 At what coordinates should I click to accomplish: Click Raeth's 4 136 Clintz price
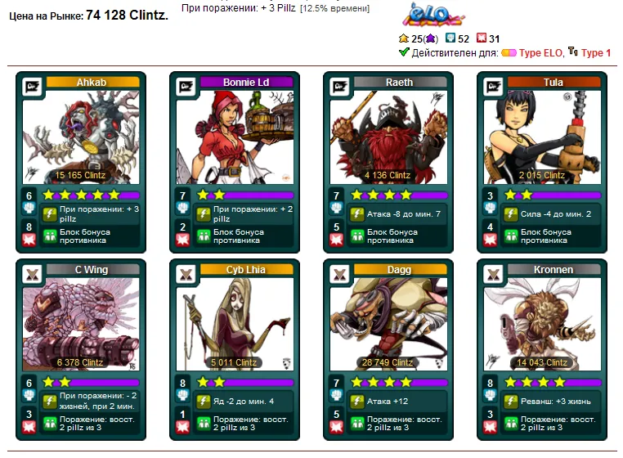(388, 175)
